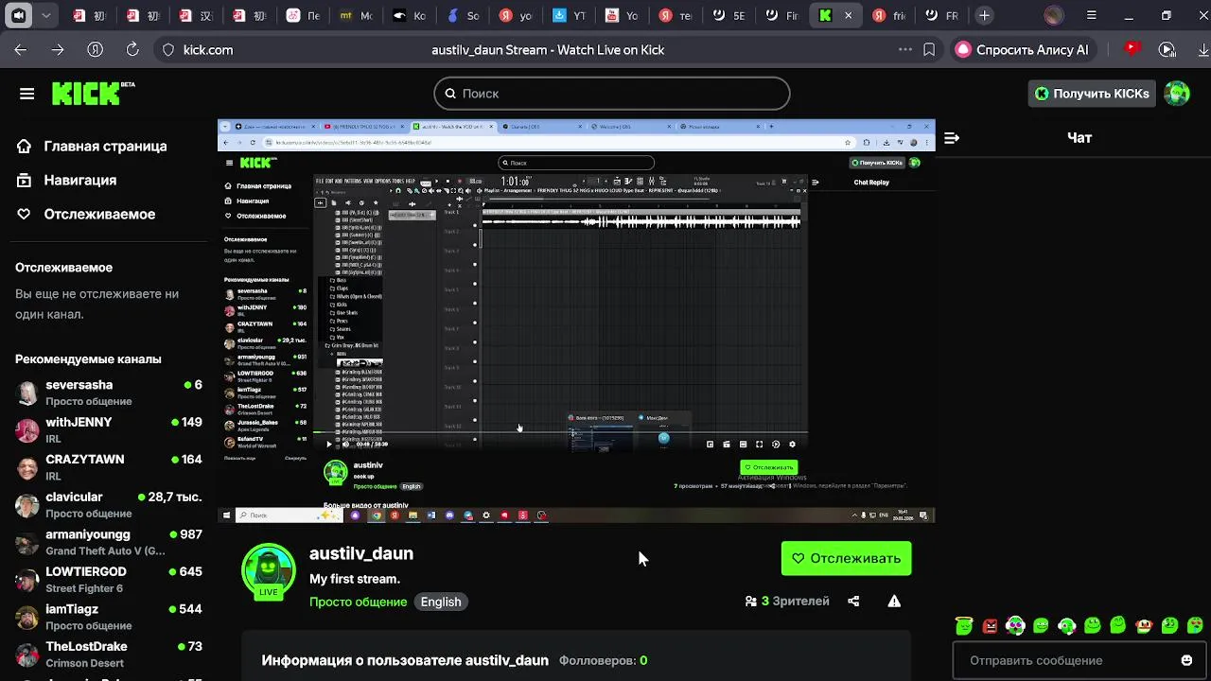The width and height of the screenshot is (1211, 681).
Task: Follow austilv_daun with Отслеживать button
Action: (x=846, y=558)
